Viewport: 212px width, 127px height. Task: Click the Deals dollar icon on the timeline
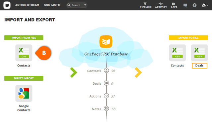point(106,83)
